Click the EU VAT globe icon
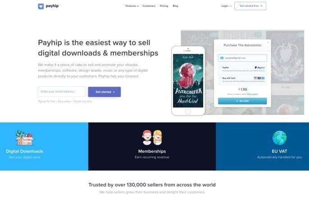The width and height of the screenshot is (309, 202). click(279, 138)
